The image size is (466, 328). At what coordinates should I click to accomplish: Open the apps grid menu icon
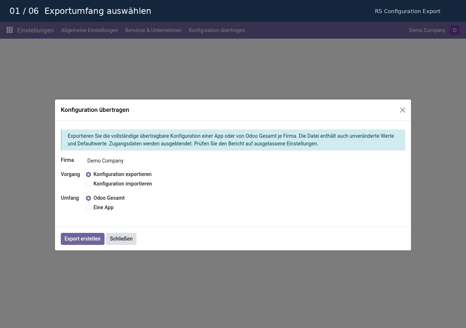pos(9,30)
